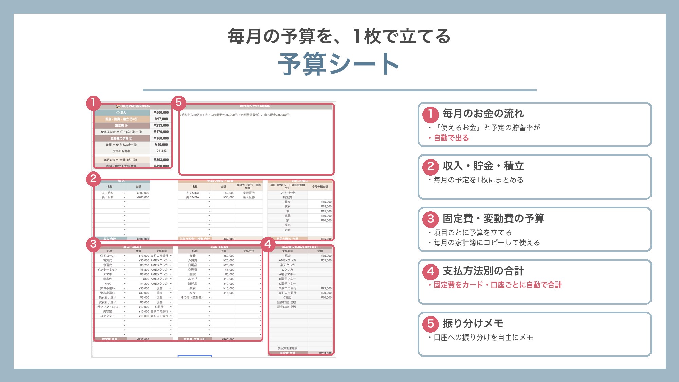The image size is (679, 382).
Task: Expand the name dropdown for 住宅ローン
Action: point(124,256)
